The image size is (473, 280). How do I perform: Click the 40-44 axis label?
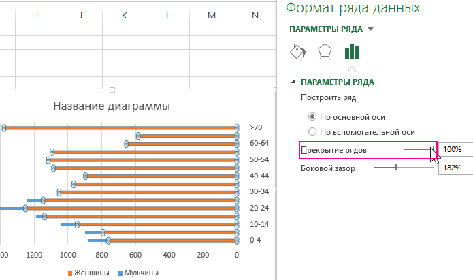pos(259,176)
